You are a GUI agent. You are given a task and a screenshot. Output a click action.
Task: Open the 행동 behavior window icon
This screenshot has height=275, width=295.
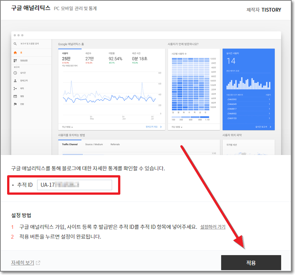coord(15,96)
